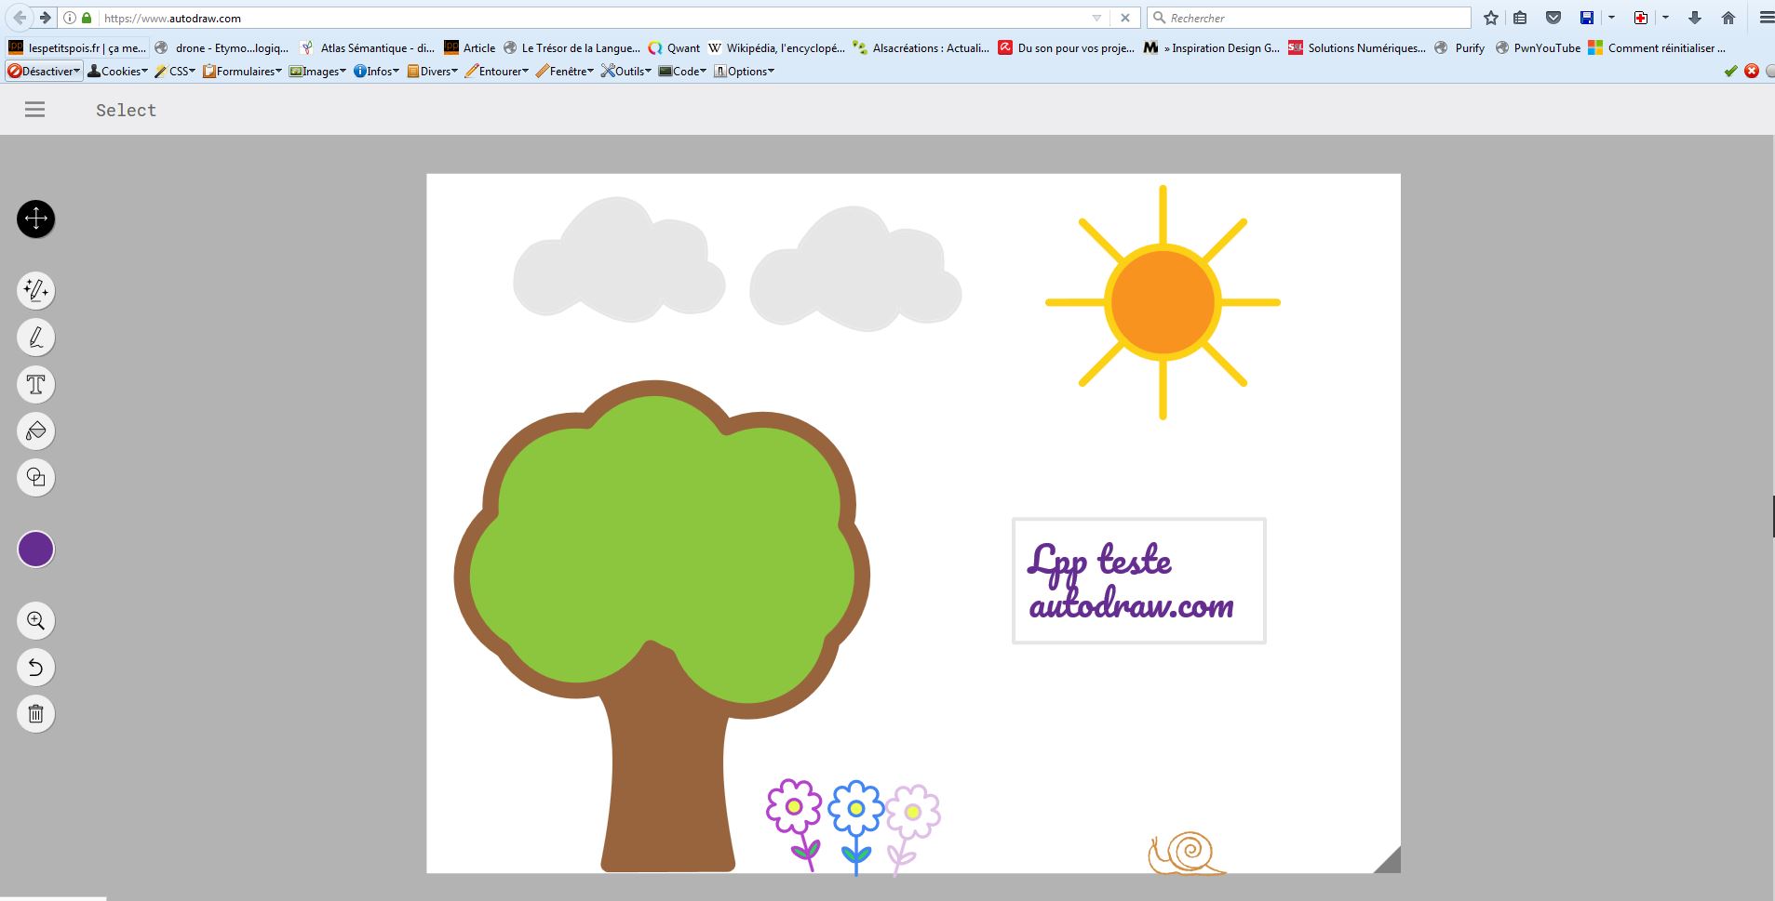Click the blue floppy disk save icon
Image resolution: width=1775 pixels, height=901 pixels.
[x=1587, y=18]
